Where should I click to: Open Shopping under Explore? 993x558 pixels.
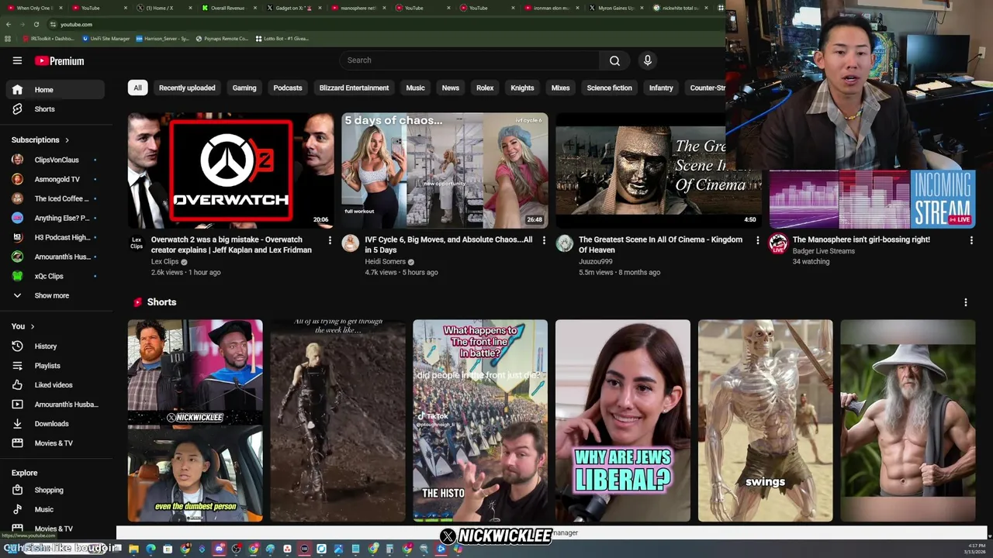[54, 490]
